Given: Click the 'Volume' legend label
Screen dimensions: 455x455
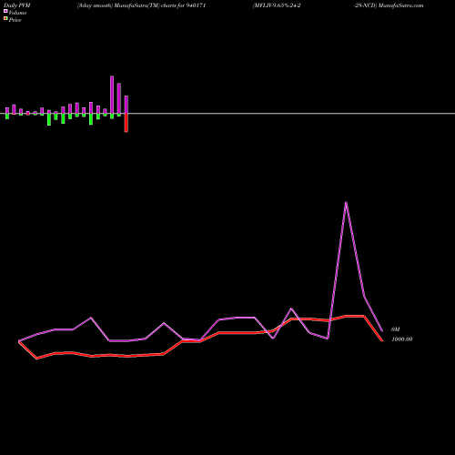Looking at the screenshot, I should click(17, 13).
